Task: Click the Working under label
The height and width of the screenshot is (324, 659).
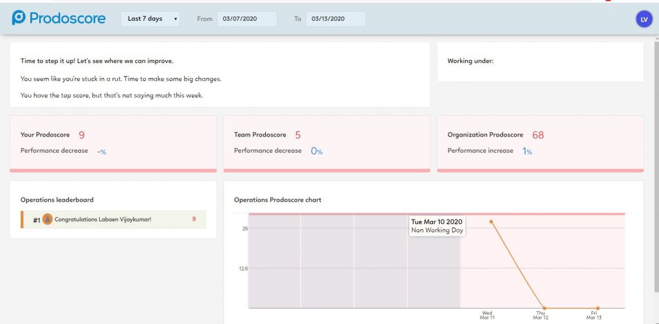Action: click(x=470, y=61)
